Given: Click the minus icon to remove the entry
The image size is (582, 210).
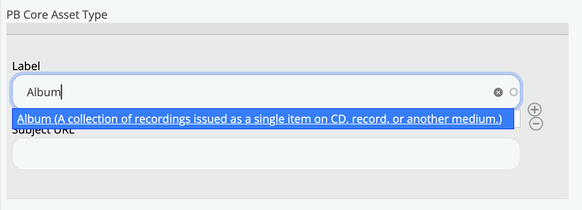Looking at the screenshot, I should (536, 124).
